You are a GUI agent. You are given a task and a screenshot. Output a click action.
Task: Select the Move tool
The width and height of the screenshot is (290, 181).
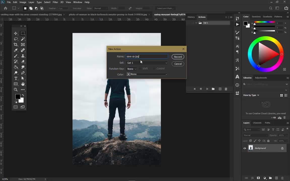16,33
